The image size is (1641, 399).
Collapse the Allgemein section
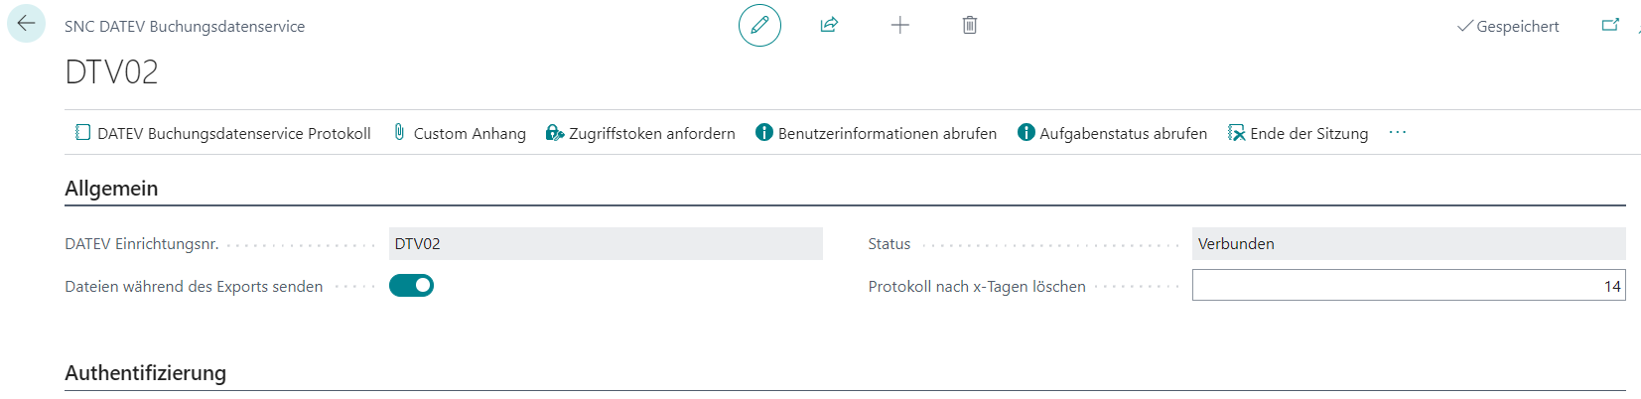(111, 189)
